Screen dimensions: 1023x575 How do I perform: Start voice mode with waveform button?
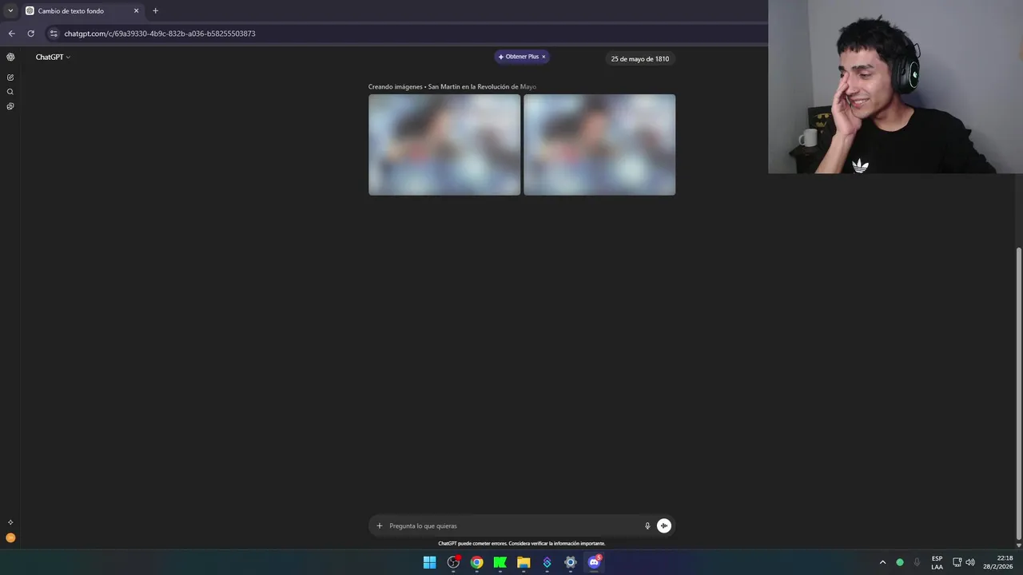pos(663,525)
